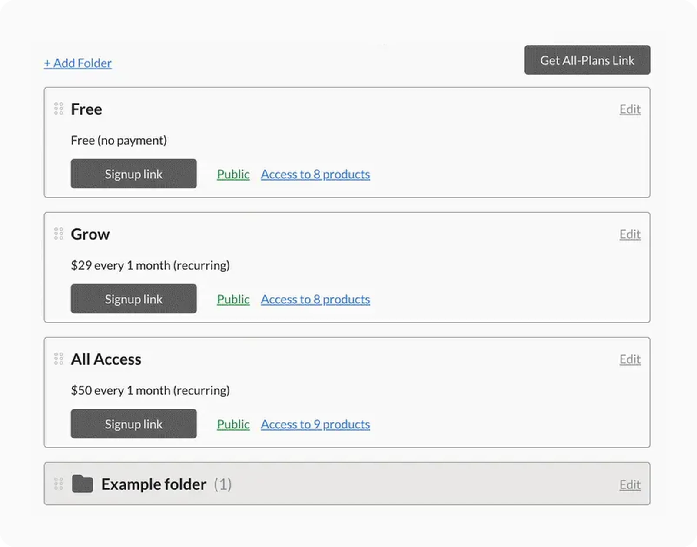Click the drag handle beside Grow plan

coord(59,234)
